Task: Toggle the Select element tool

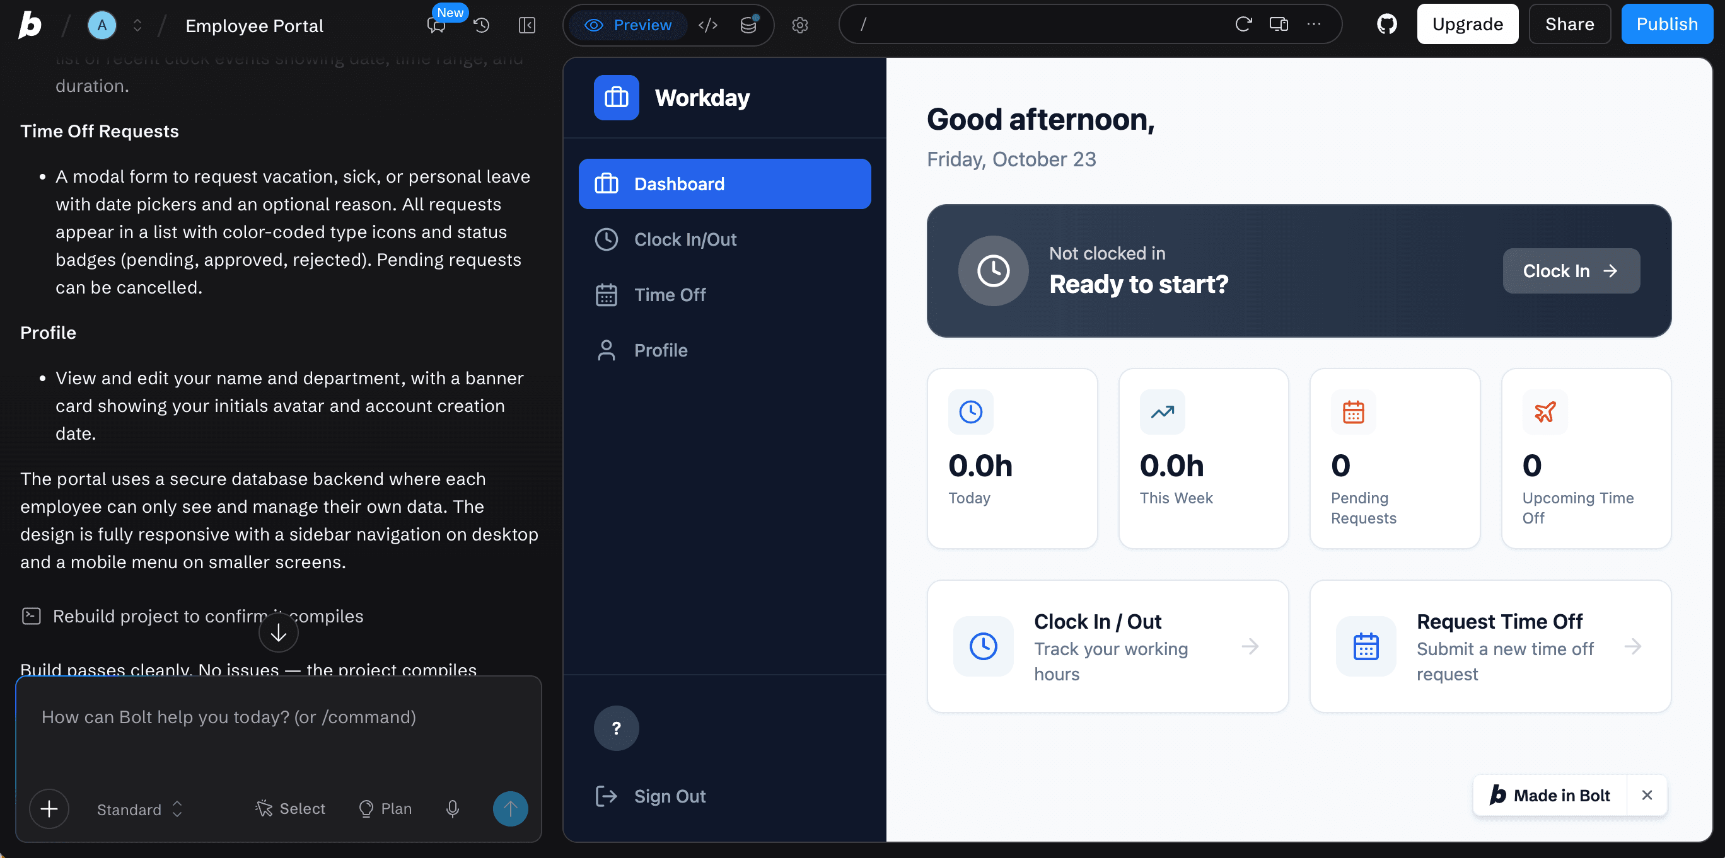Action: pyautogui.click(x=290, y=809)
